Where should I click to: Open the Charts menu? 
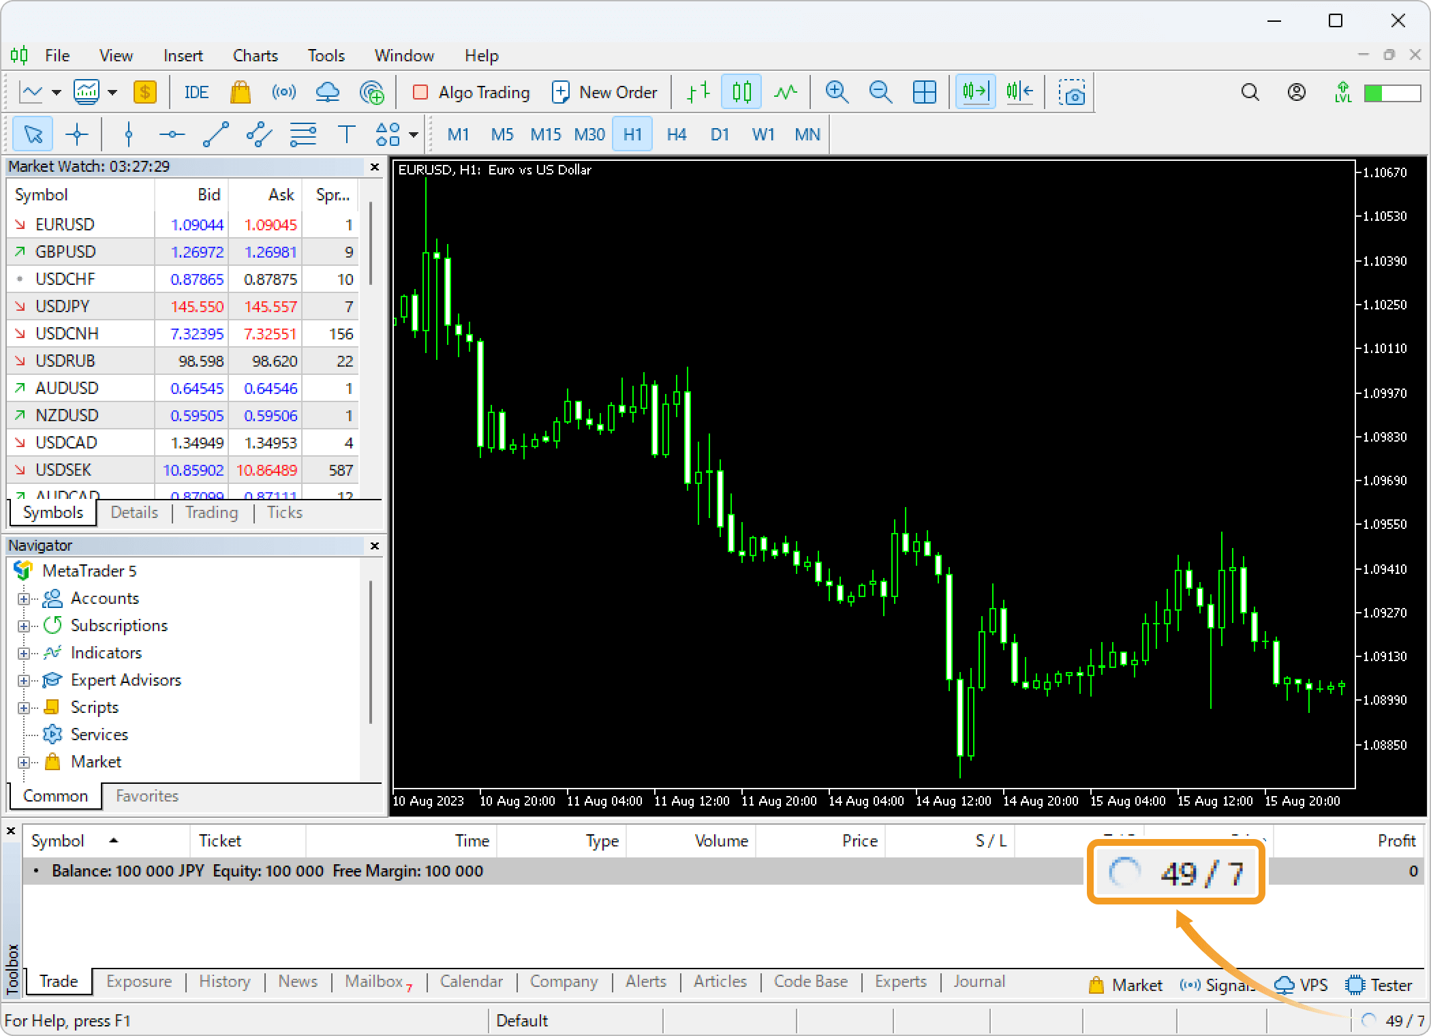[x=255, y=55]
